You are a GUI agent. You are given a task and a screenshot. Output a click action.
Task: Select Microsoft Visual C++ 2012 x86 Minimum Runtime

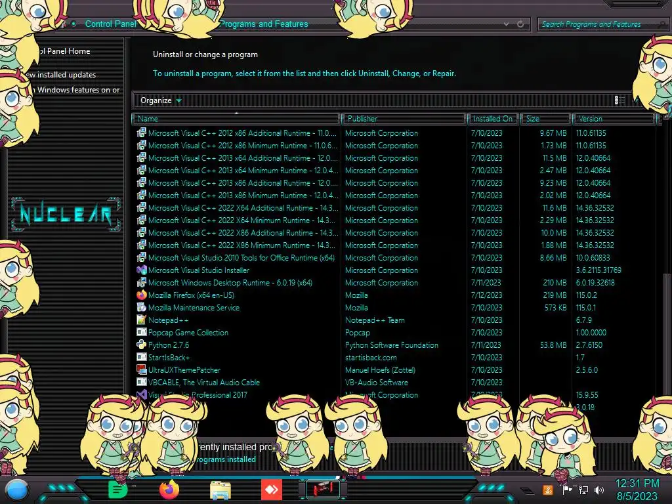(x=243, y=145)
